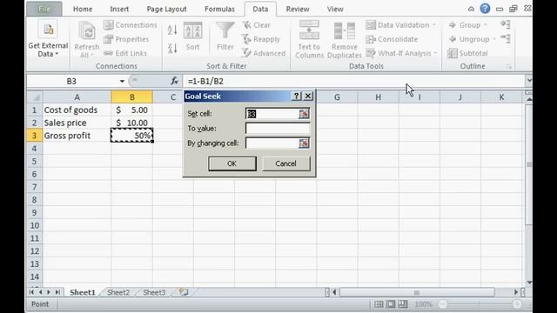Click Hide Detail outline icon
The width and height of the screenshot is (557, 313).
click(506, 38)
